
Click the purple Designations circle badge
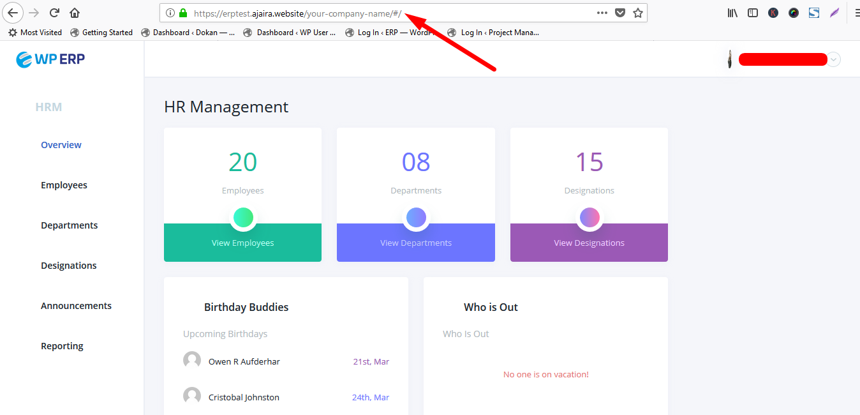click(589, 218)
